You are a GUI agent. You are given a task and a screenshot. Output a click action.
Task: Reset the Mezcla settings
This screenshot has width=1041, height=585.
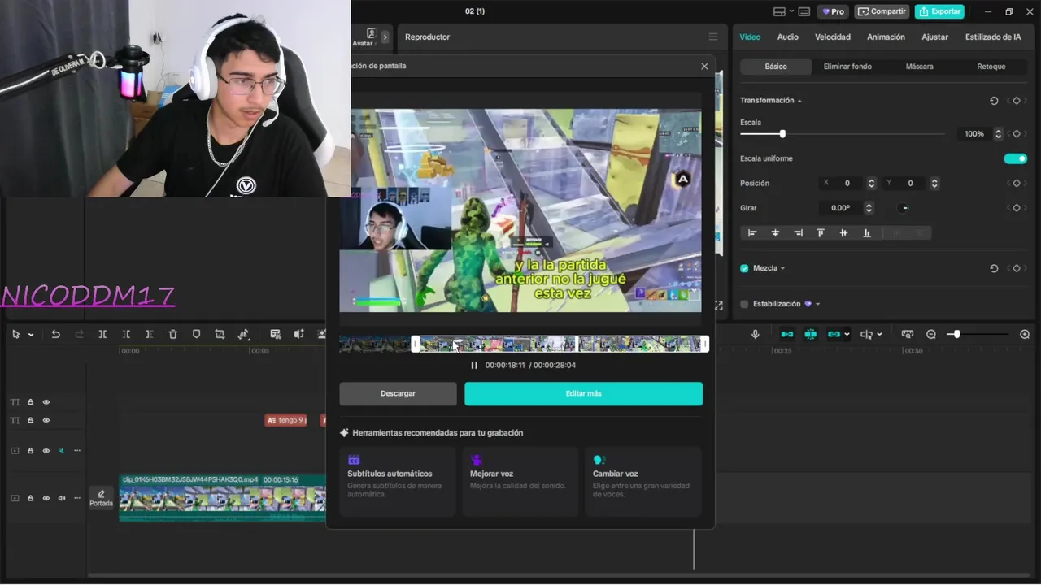pyautogui.click(x=994, y=268)
